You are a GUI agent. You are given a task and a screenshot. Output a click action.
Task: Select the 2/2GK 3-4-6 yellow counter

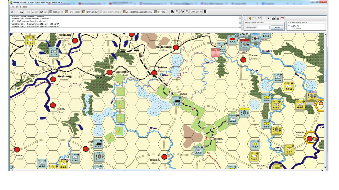[x=288, y=86]
